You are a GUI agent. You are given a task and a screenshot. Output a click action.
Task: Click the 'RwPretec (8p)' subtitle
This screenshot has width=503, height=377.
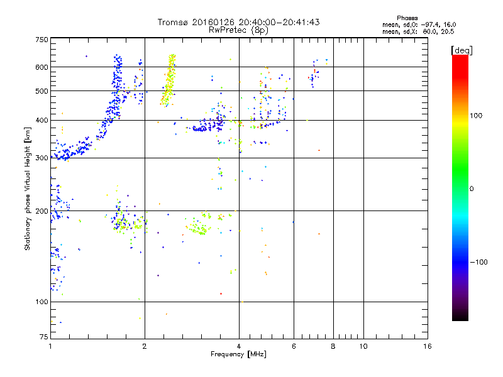pos(238,30)
